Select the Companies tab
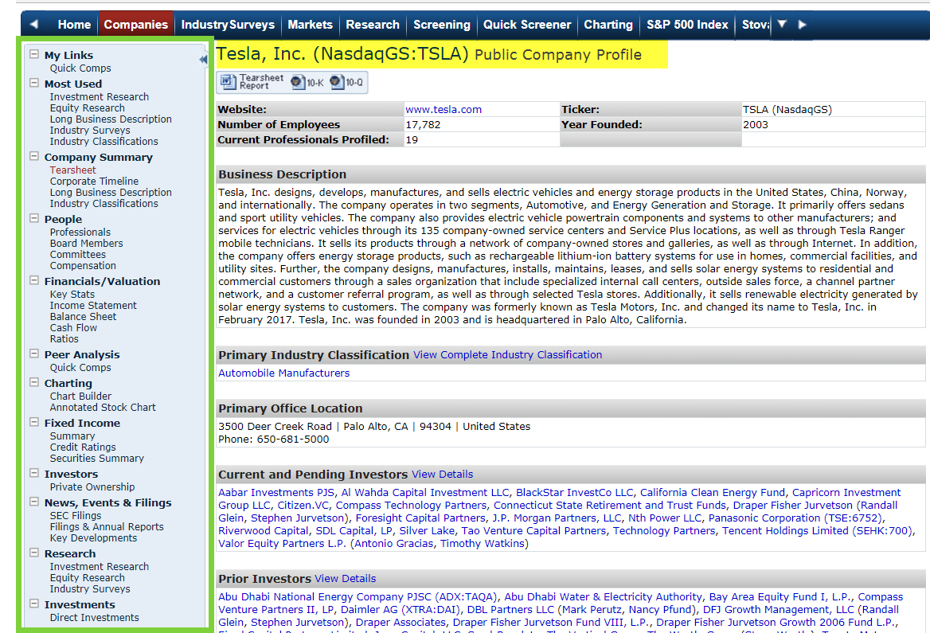This screenshot has height=633, width=930. (x=136, y=25)
